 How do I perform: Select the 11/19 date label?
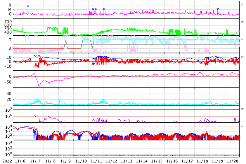[217, 161]
